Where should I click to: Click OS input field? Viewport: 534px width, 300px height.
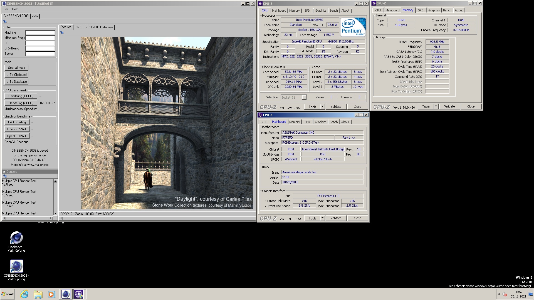click(40, 43)
